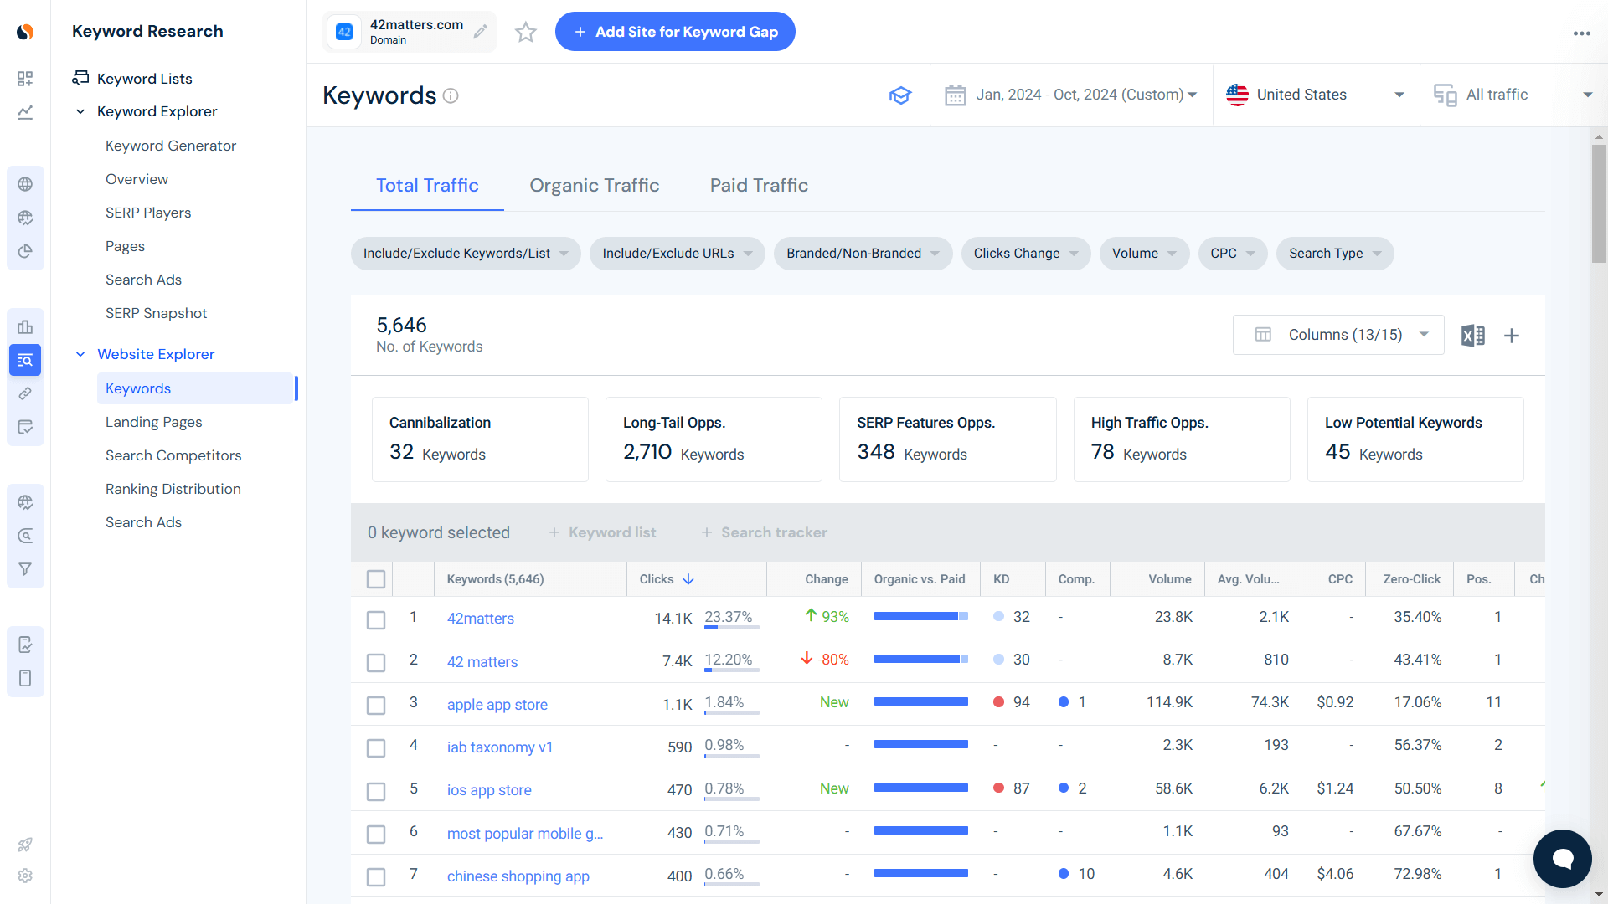Open Clicks Change filter
Image resolution: width=1608 pixels, height=904 pixels.
pyautogui.click(x=1026, y=254)
